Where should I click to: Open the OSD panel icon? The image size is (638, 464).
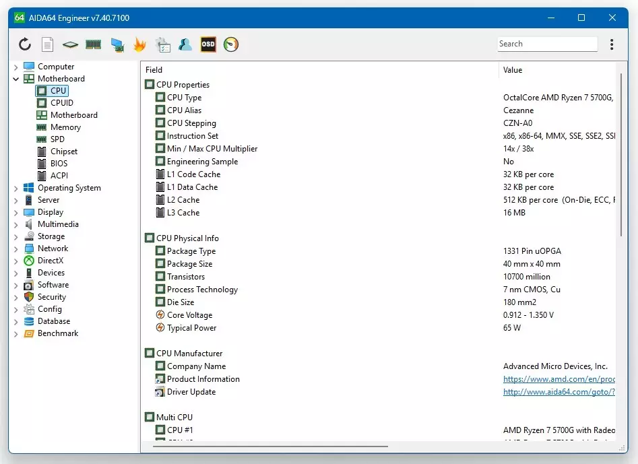point(208,44)
